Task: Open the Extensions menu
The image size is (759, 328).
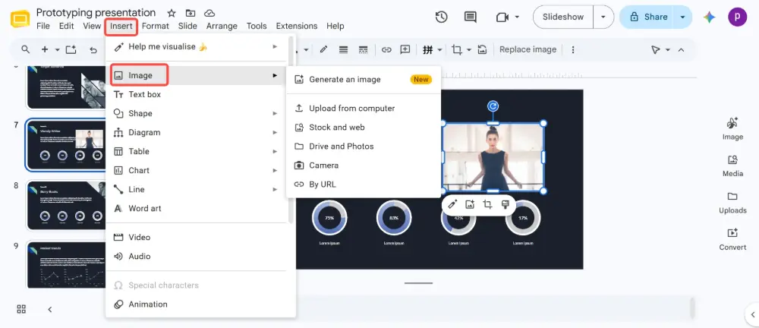Action: pos(297,26)
